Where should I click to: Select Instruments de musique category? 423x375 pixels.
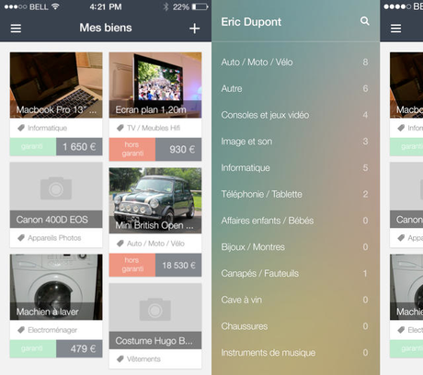(x=295, y=353)
